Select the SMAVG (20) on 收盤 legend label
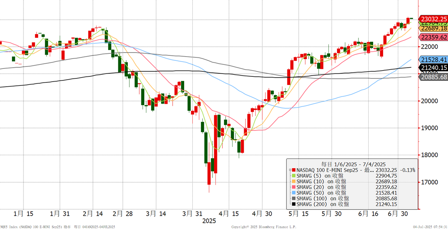The image size is (448, 229). (321, 188)
